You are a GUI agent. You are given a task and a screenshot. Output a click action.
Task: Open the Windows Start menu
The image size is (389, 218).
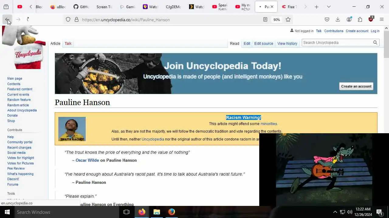tap(7, 212)
